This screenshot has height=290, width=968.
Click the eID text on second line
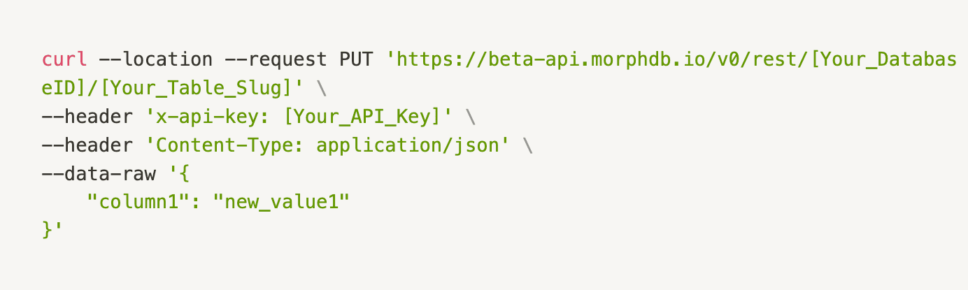pyautogui.click(x=59, y=89)
